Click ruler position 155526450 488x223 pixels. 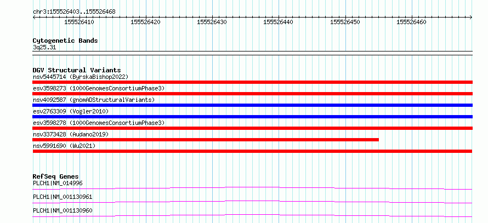pos(345,22)
